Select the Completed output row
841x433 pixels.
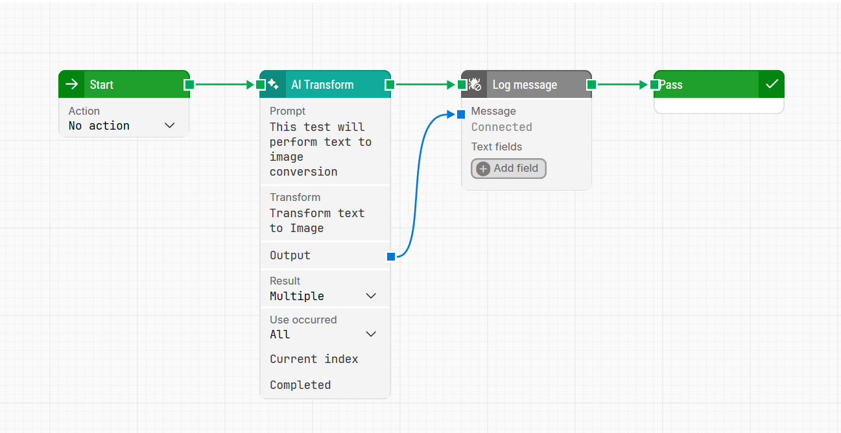301,385
